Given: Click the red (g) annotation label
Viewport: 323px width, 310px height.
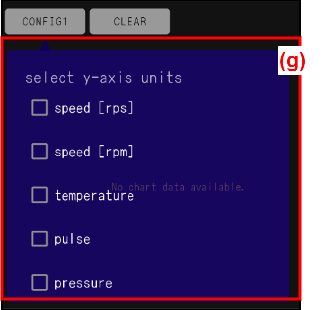Looking at the screenshot, I should [290, 62].
